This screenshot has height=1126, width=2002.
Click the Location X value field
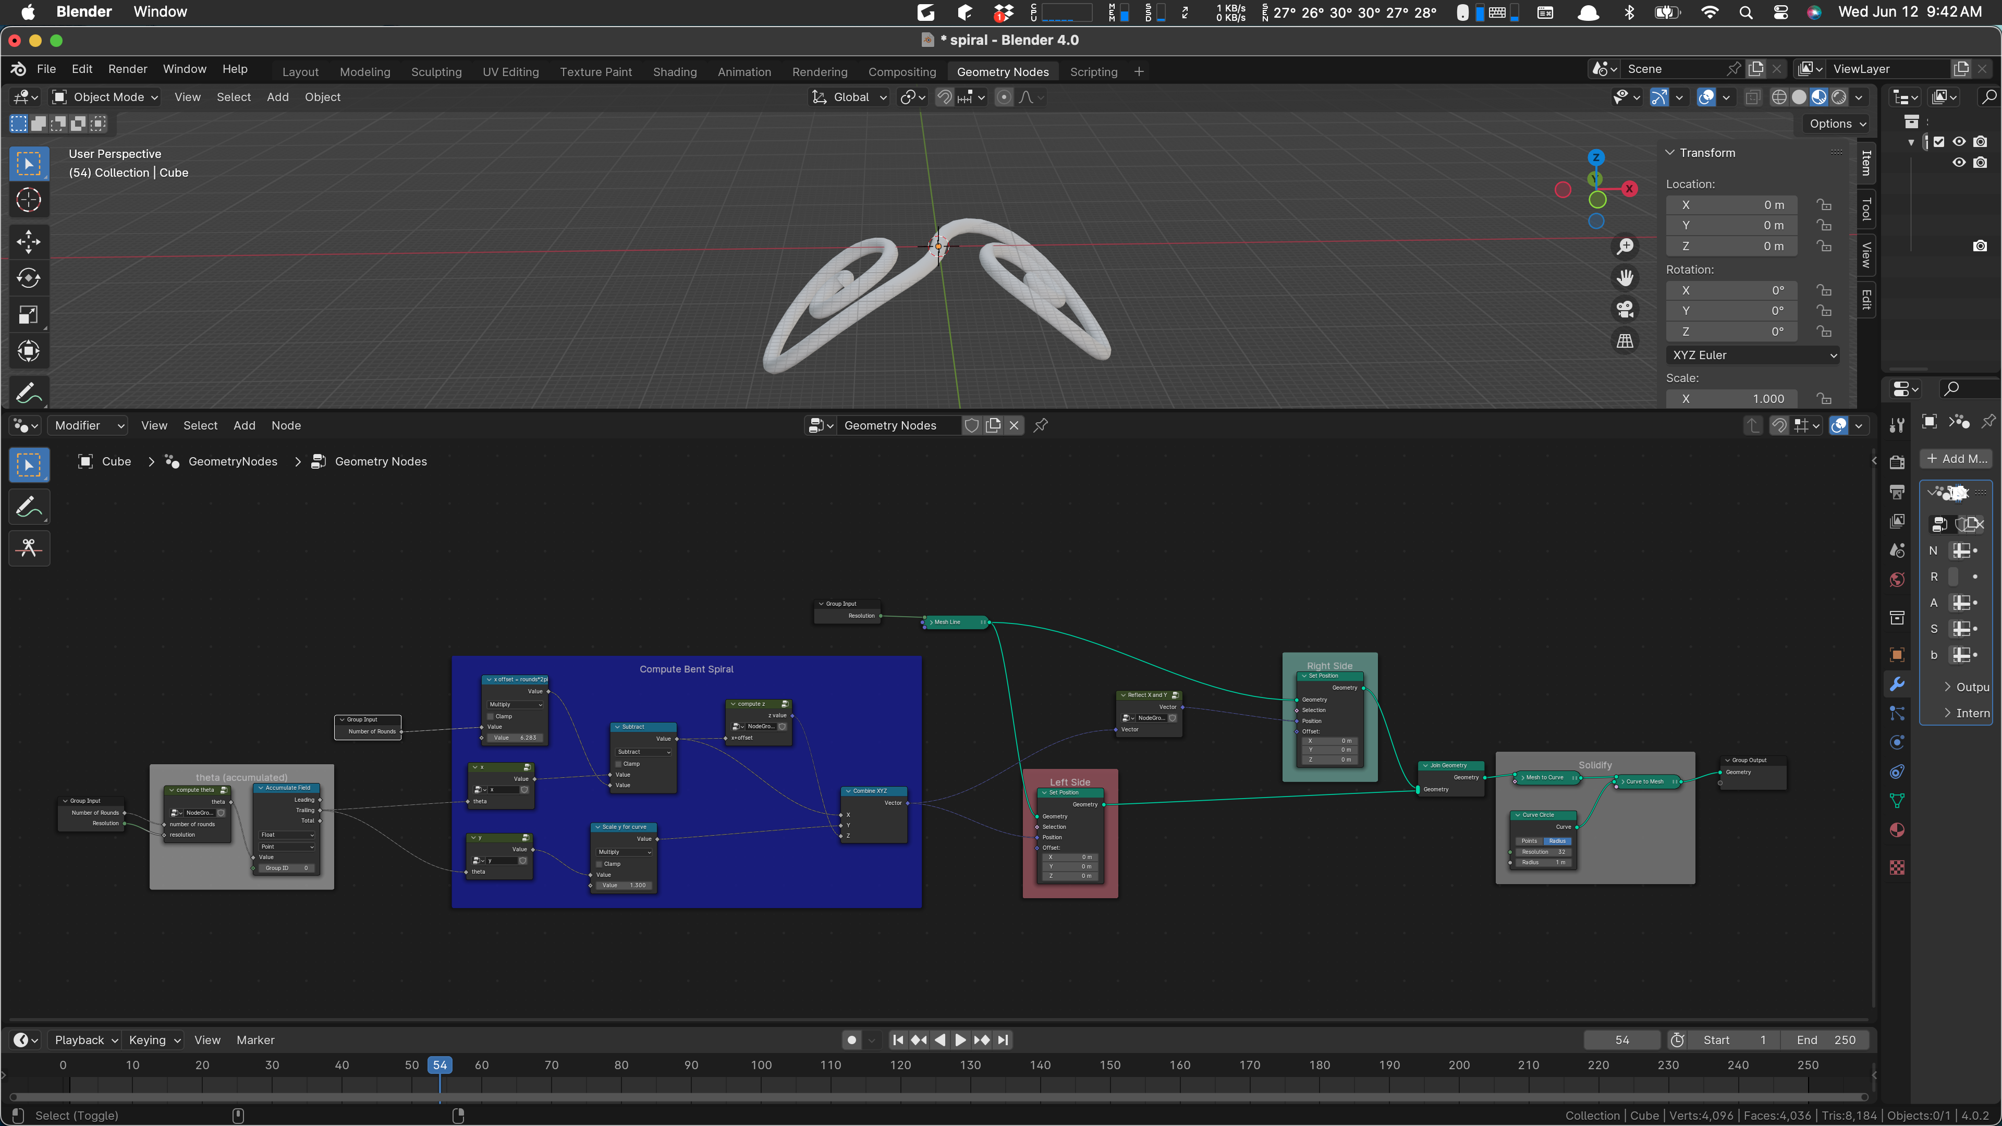point(1731,205)
